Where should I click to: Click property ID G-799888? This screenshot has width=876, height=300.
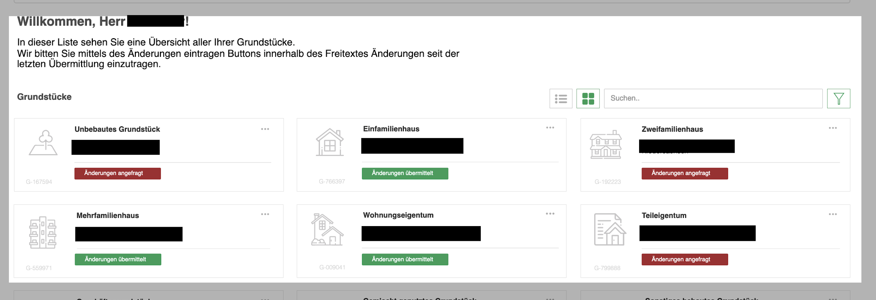coord(607,268)
